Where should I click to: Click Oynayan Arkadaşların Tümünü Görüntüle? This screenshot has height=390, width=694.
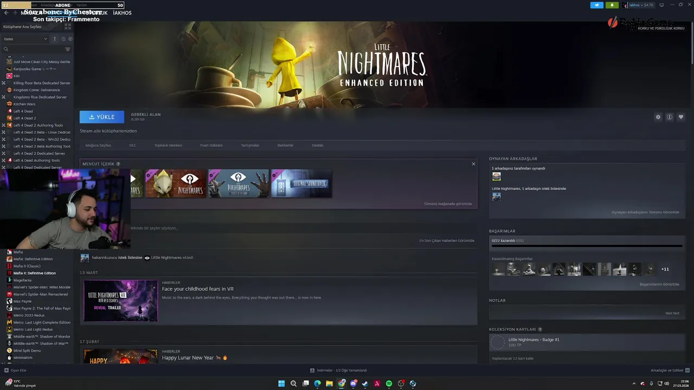[x=645, y=212]
